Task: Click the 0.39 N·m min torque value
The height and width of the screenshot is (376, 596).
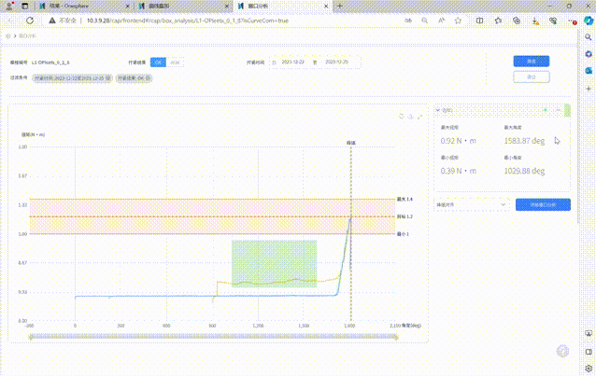Action: (458, 171)
